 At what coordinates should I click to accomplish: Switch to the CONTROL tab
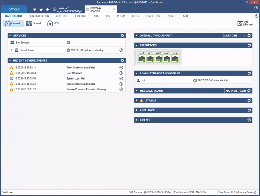[x=62, y=16]
